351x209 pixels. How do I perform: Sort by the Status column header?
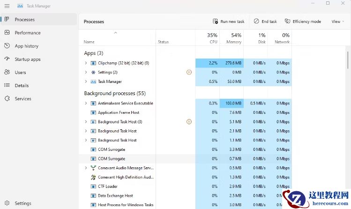tap(175, 38)
